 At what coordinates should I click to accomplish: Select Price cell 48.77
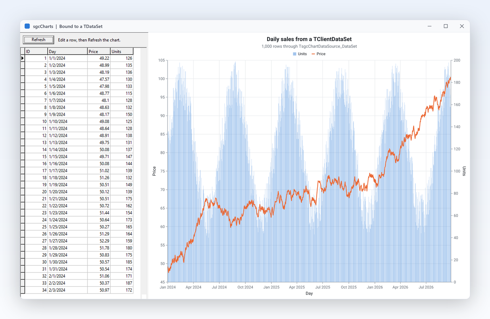(99, 93)
